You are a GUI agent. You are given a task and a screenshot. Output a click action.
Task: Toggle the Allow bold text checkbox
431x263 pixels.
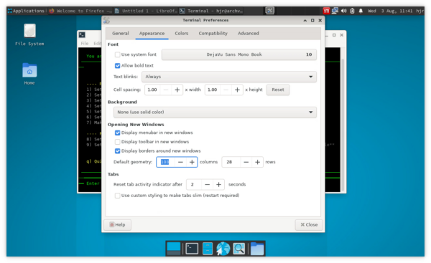pos(117,65)
